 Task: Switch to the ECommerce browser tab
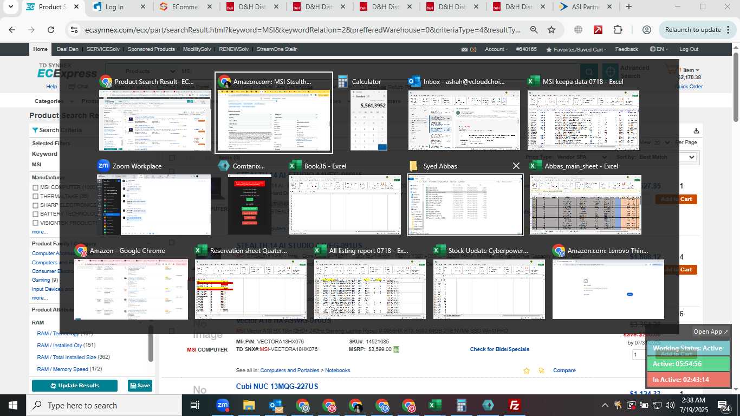185,7
